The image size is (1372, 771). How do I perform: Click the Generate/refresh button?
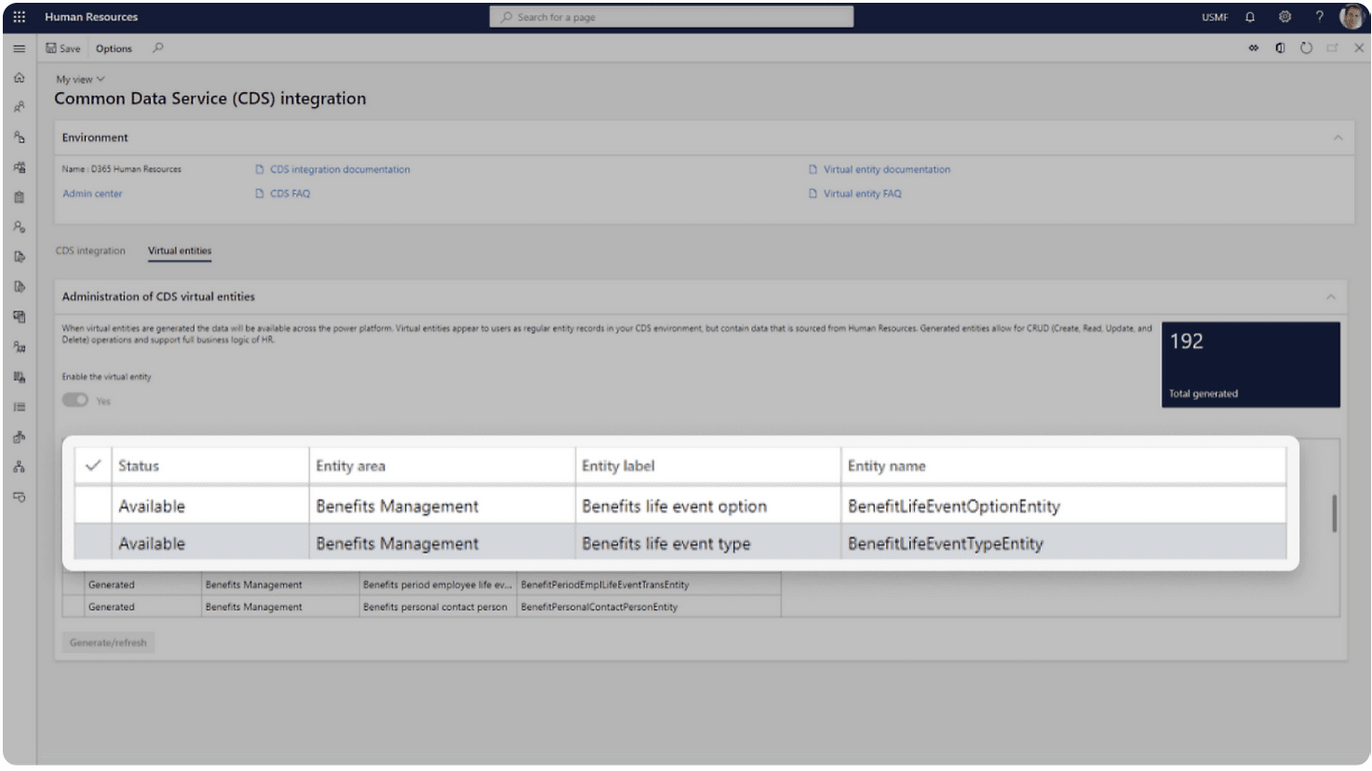(108, 643)
